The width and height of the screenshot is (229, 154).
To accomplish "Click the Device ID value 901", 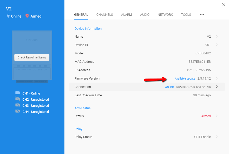I will [208, 45].
